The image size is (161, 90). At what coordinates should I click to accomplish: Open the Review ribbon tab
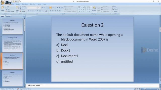click(x=39, y=4)
